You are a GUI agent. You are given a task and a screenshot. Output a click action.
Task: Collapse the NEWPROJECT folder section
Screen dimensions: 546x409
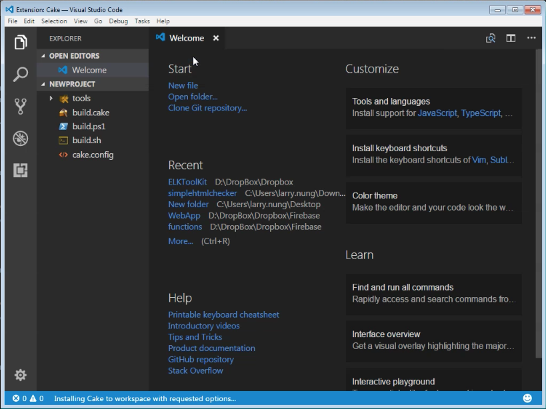[43, 84]
